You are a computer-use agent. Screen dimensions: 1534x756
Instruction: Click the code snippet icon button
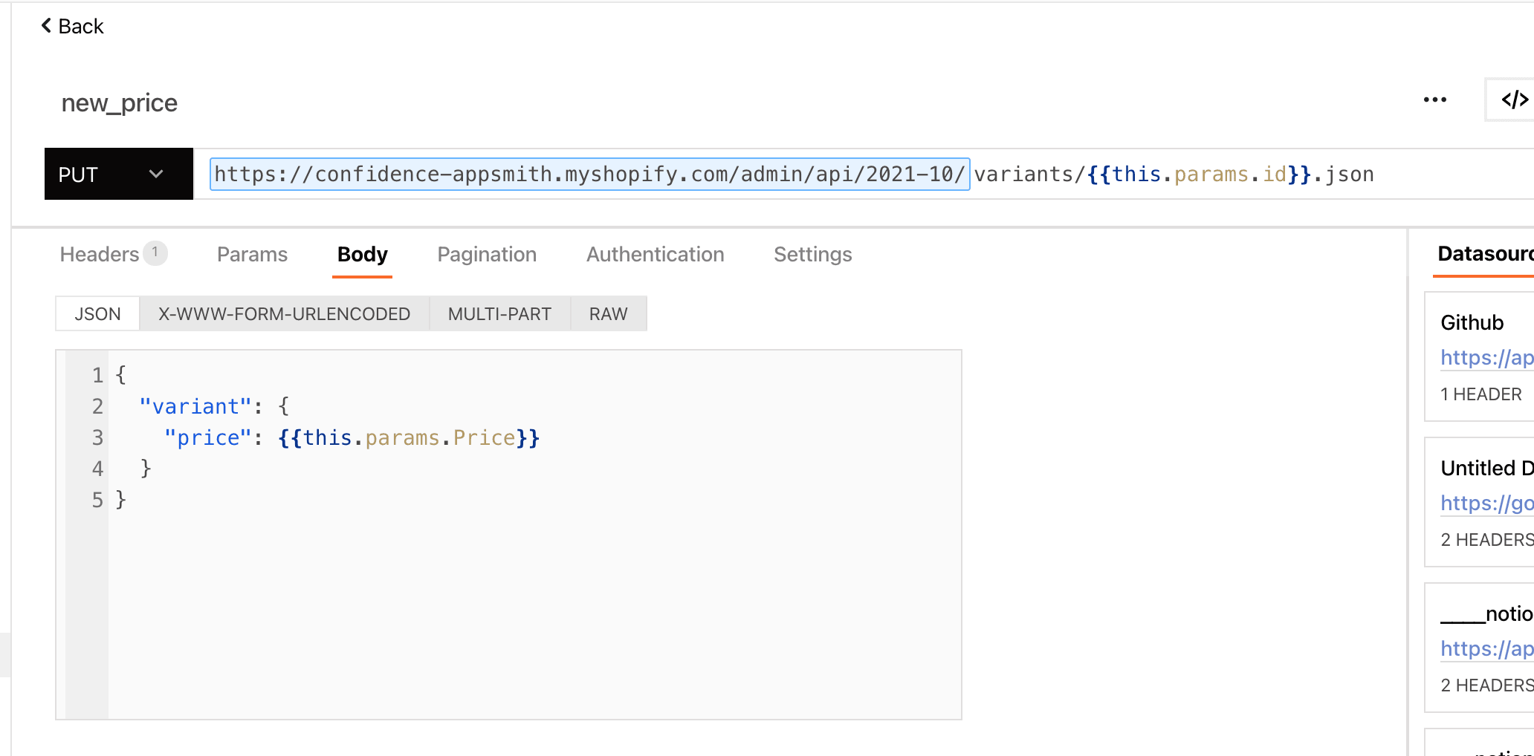click(1514, 100)
